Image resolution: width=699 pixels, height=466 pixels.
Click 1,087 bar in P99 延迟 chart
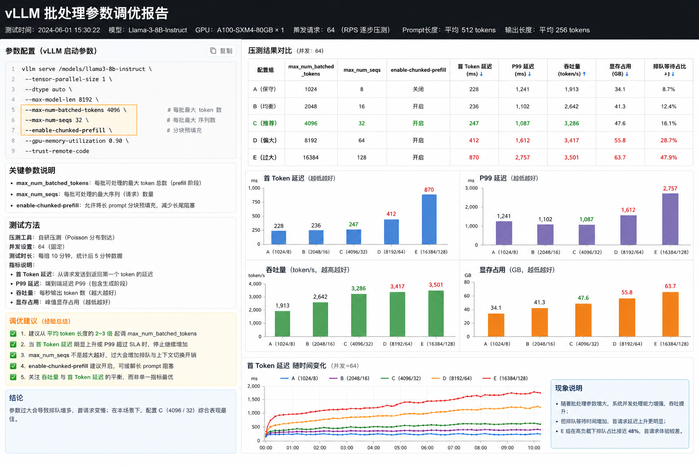tap(587, 235)
